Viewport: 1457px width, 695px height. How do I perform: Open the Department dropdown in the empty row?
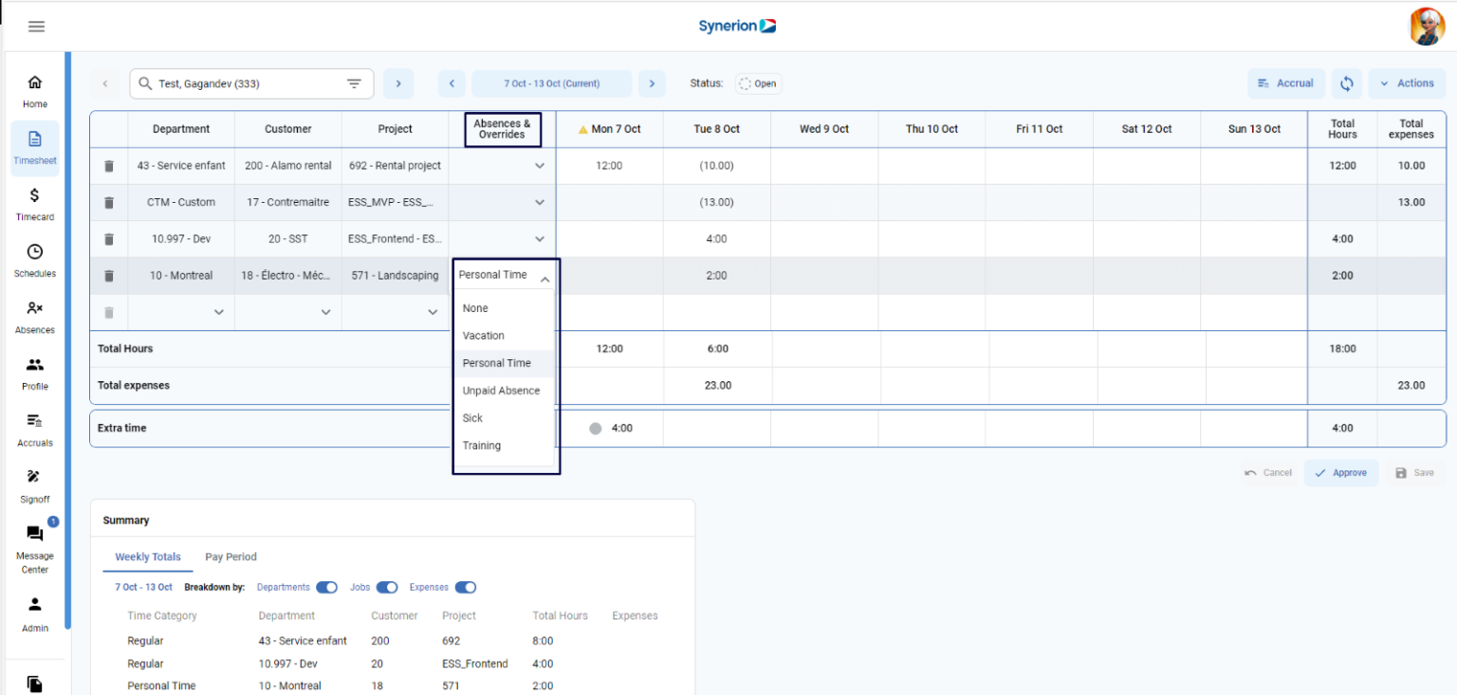point(218,312)
